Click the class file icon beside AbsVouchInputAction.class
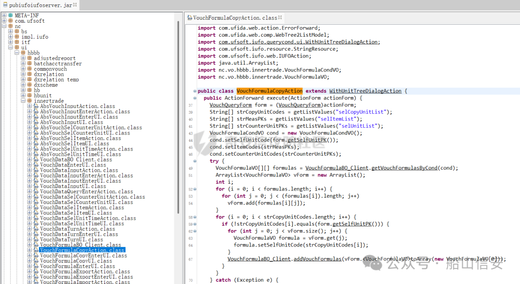Screen dimensions: 520x284 click(36, 106)
